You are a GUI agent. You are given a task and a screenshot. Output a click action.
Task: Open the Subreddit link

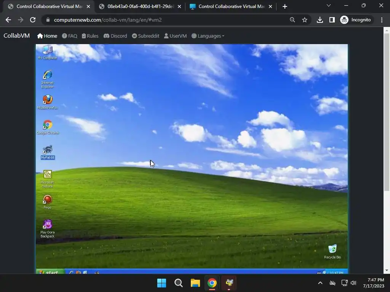[x=145, y=36]
